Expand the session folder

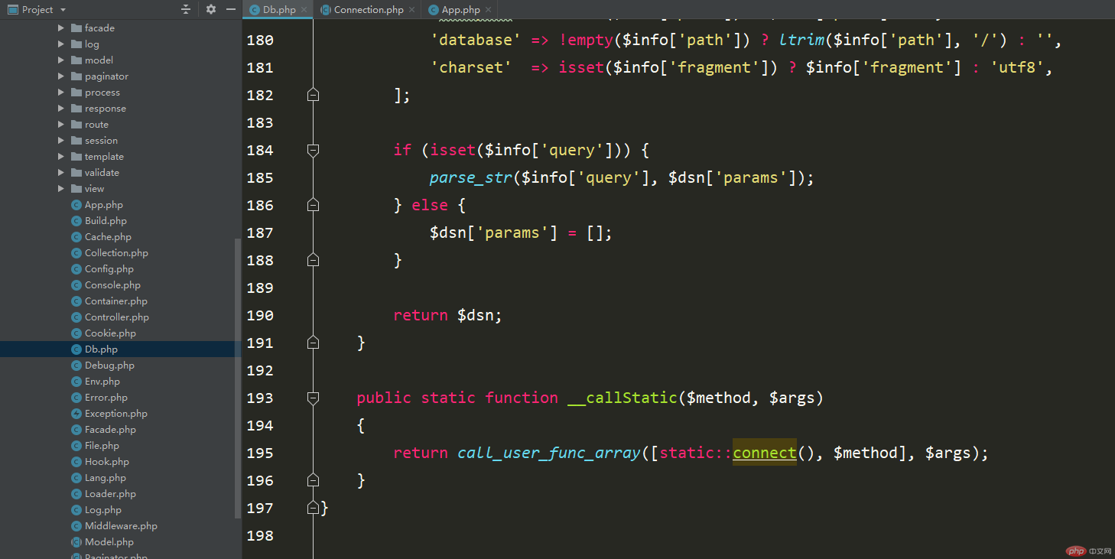(61, 141)
